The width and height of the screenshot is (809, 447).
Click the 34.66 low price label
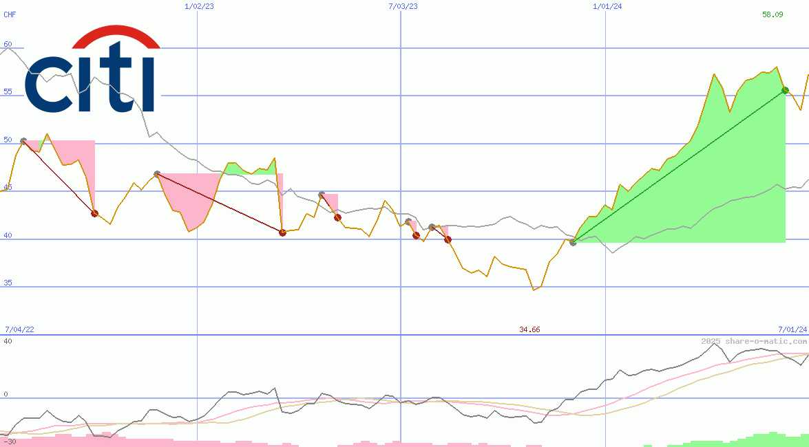click(529, 329)
